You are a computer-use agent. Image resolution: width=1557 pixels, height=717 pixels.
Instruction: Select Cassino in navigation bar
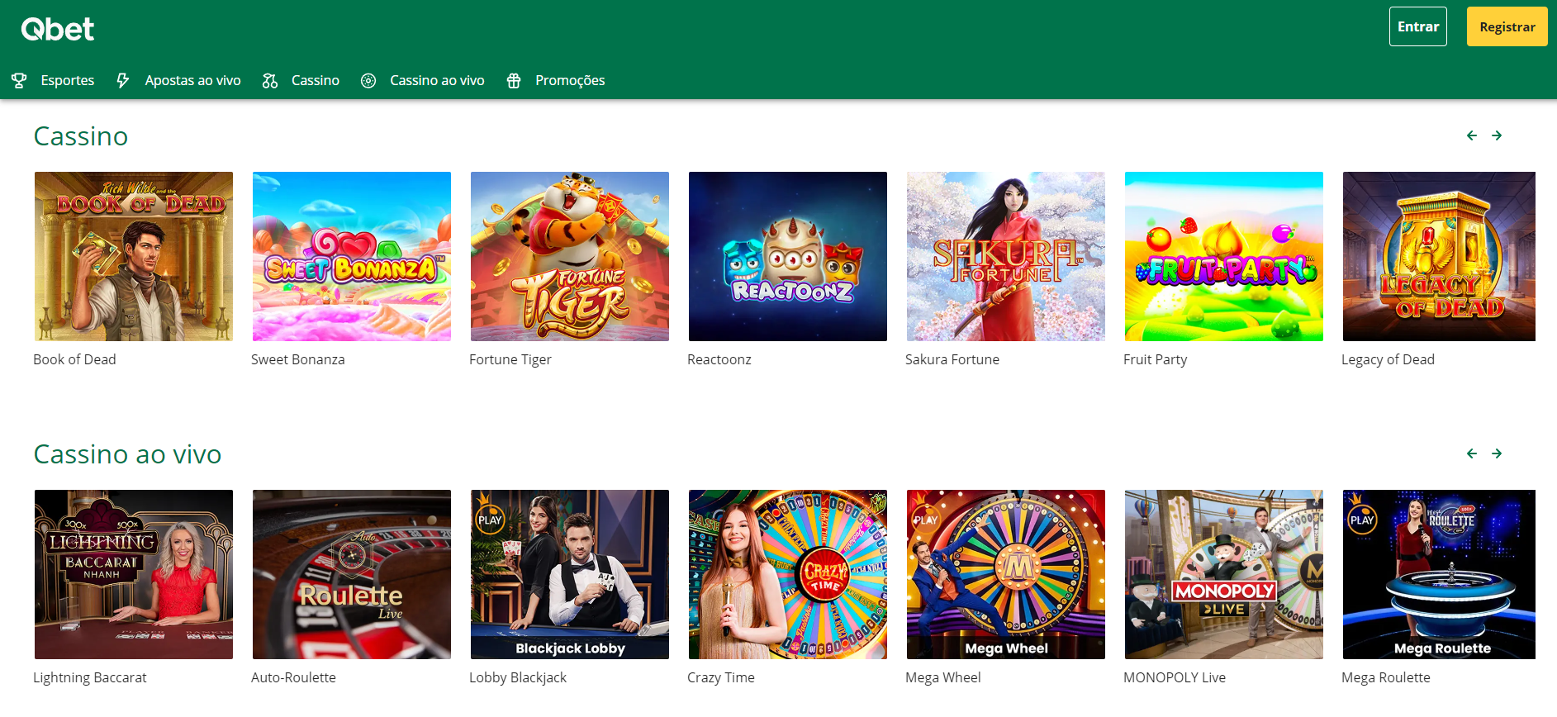click(316, 80)
